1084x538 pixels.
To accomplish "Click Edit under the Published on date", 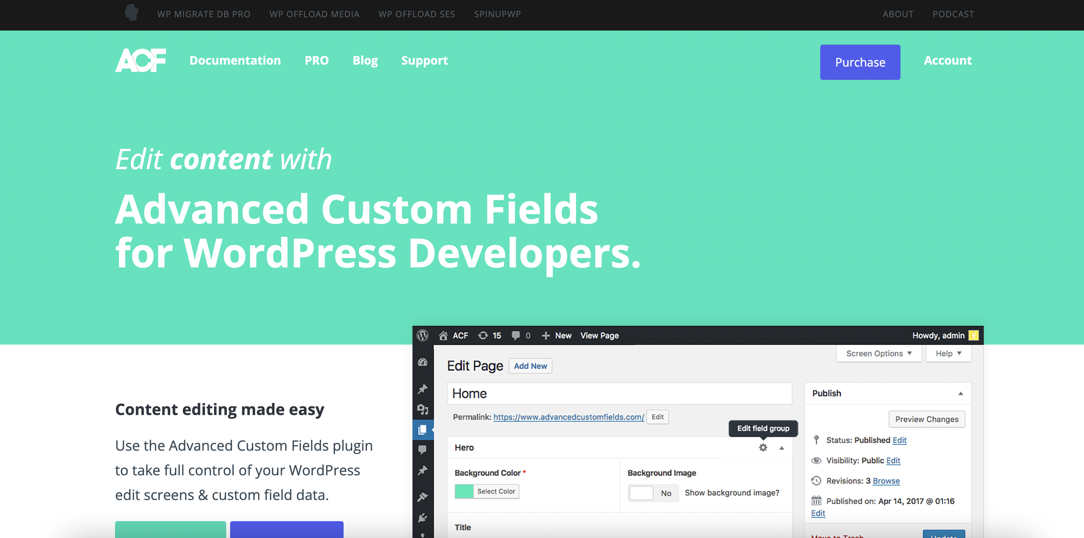I will click(x=818, y=513).
